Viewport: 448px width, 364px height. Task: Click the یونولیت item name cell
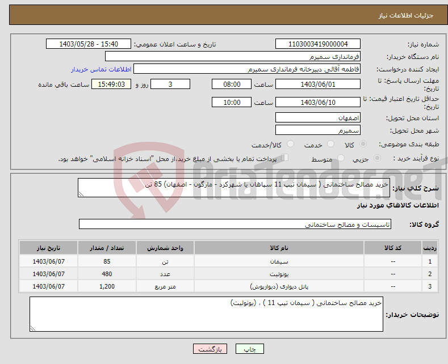point(279,274)
